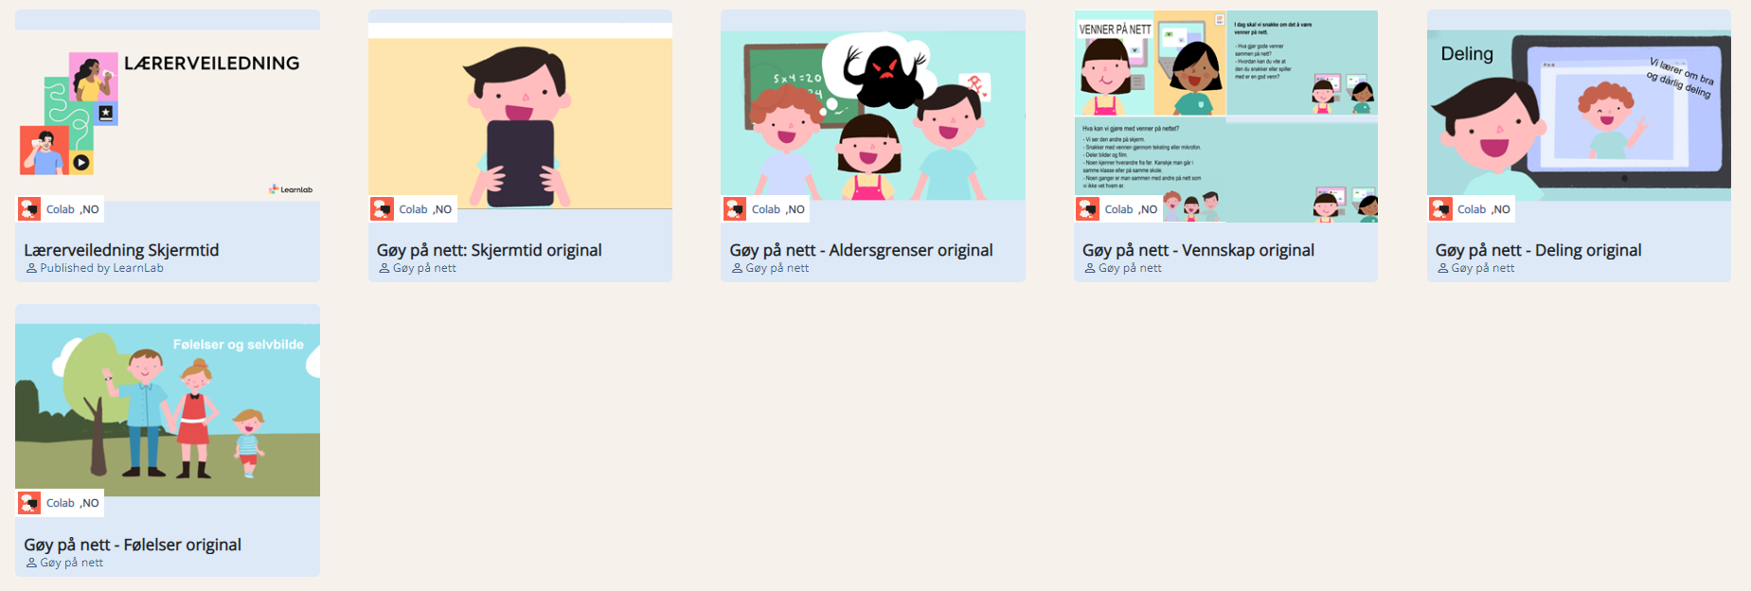Click the Colab icon on Deling original card
The image size is (1751, 591).
[x=1441, y=209]
